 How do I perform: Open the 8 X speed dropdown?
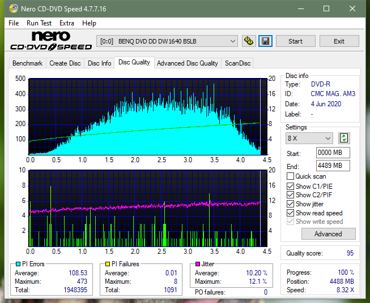pyautogui.click(x=309, y=138)
